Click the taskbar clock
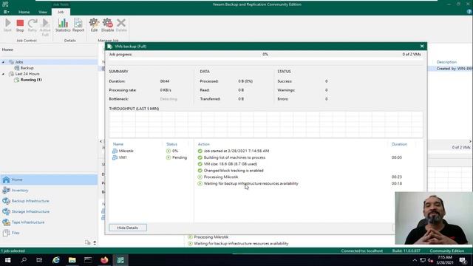Image resolution: width=473 pixels, height=266 pixels. click(x=445, y=260)
